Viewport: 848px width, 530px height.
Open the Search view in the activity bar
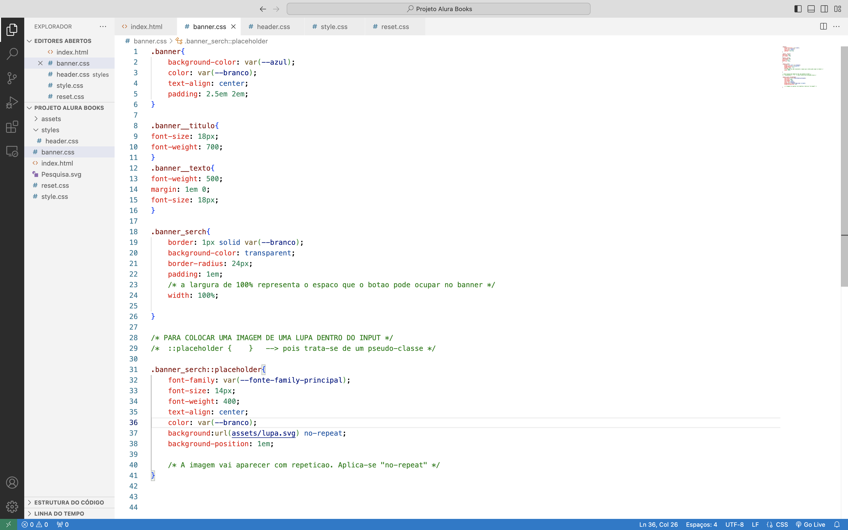pyautogui.click(x=12, y=54)
